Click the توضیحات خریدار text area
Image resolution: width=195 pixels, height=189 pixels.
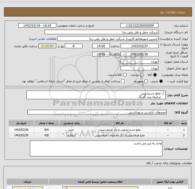(x=96, y=148)
